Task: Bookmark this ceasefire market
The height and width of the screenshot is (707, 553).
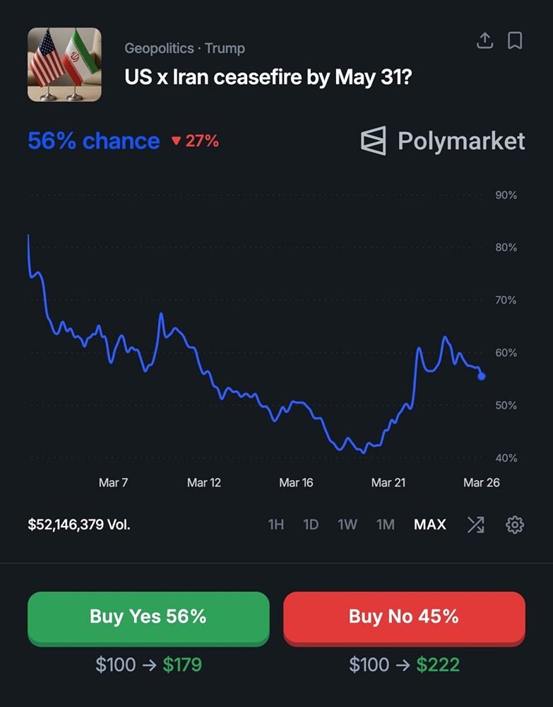Action: pyautogui.click(x=515, y=41)
